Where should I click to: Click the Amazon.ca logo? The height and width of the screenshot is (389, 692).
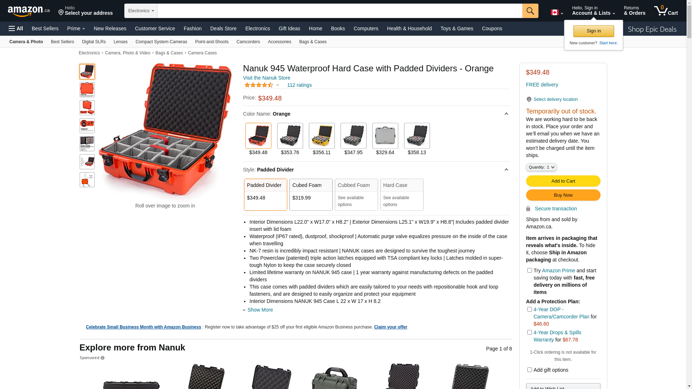pos(29,11)
